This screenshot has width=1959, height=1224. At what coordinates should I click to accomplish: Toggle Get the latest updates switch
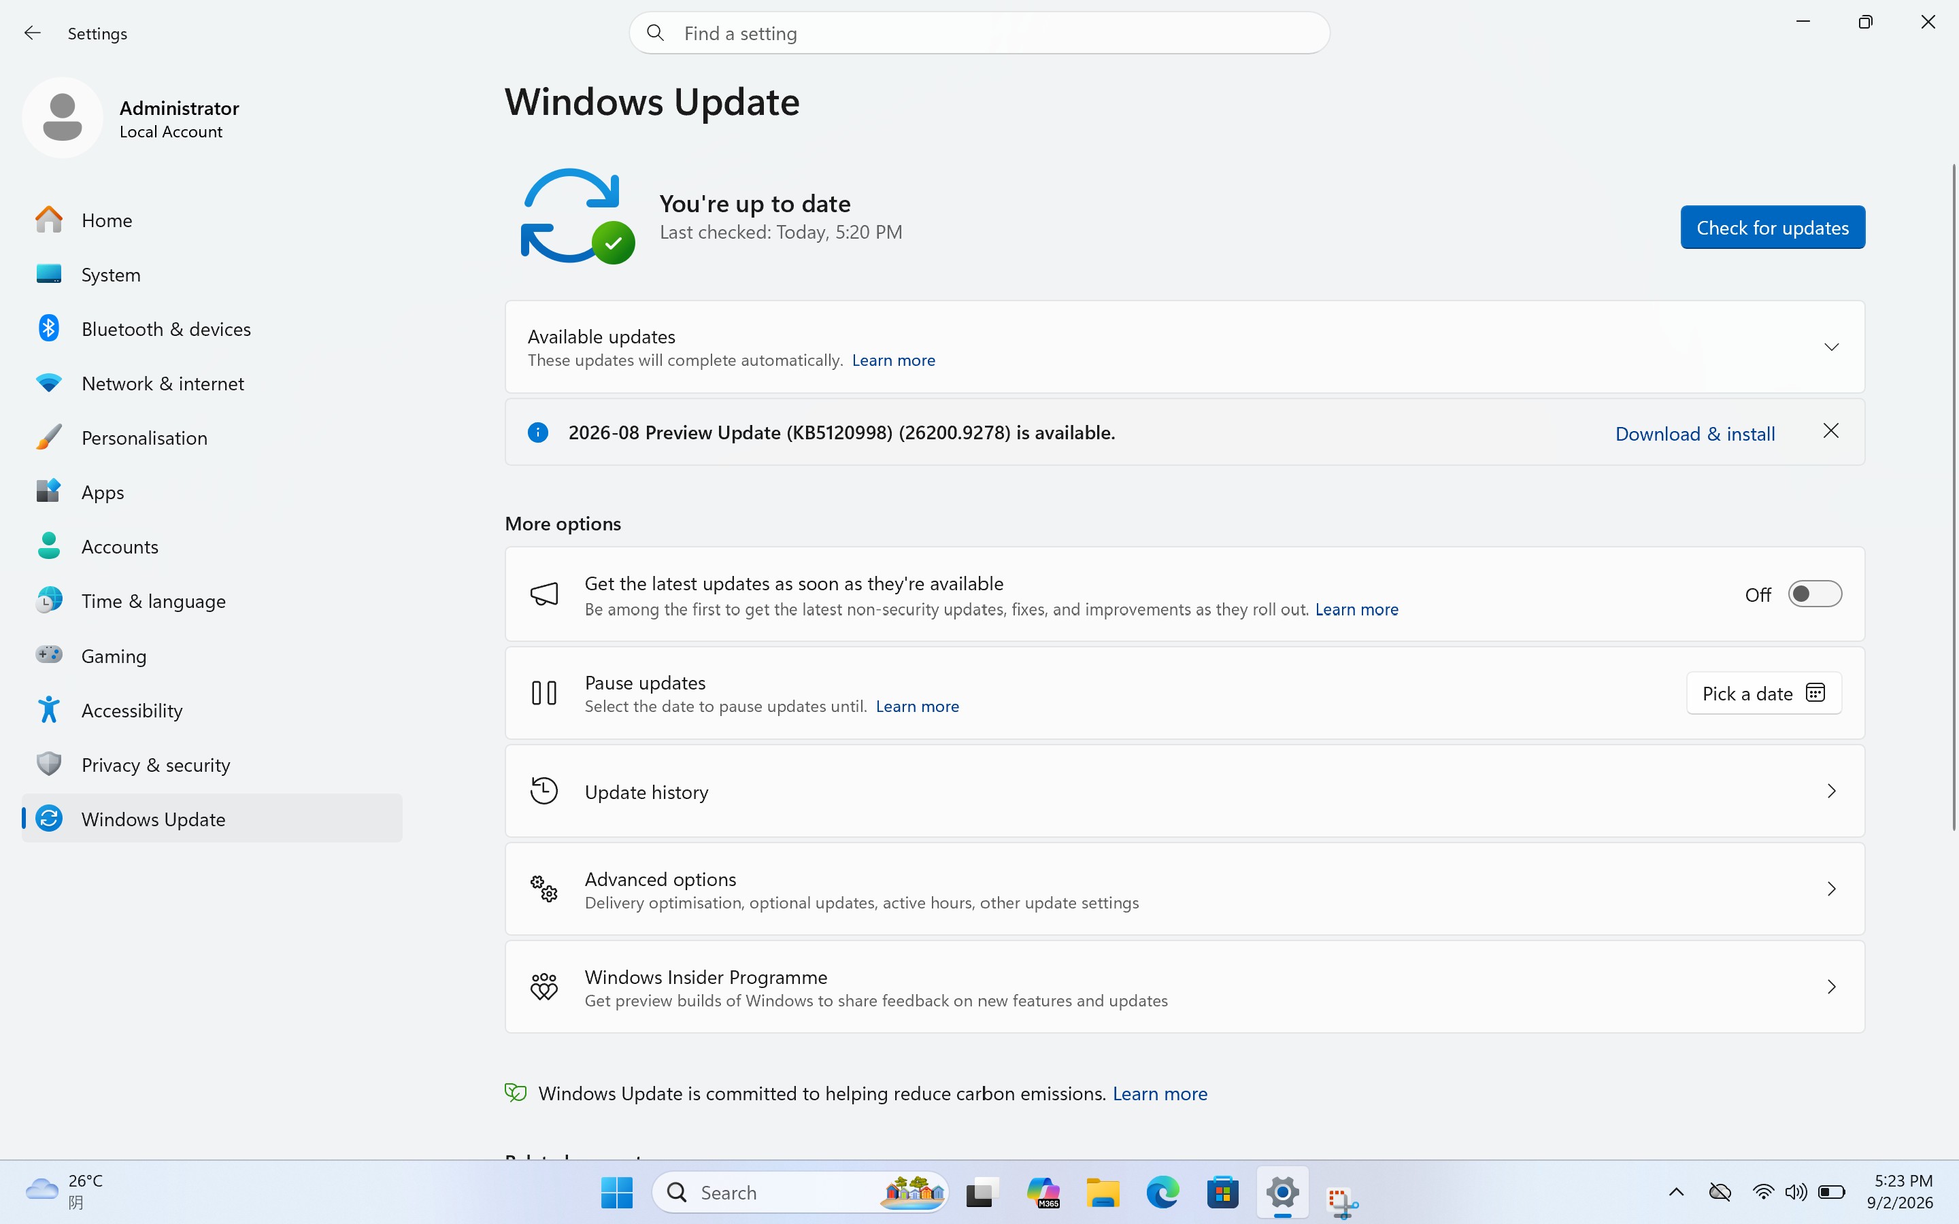coord(1814,594)
